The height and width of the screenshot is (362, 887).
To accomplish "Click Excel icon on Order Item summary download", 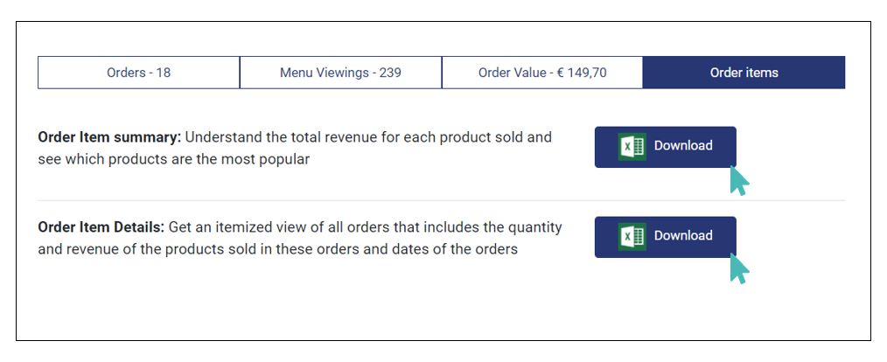I will [x=632, y=146].
